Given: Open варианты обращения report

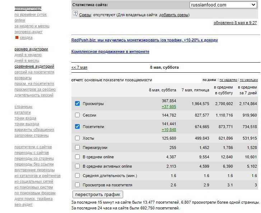Looking at the screenshot, I should pos(34,130).
